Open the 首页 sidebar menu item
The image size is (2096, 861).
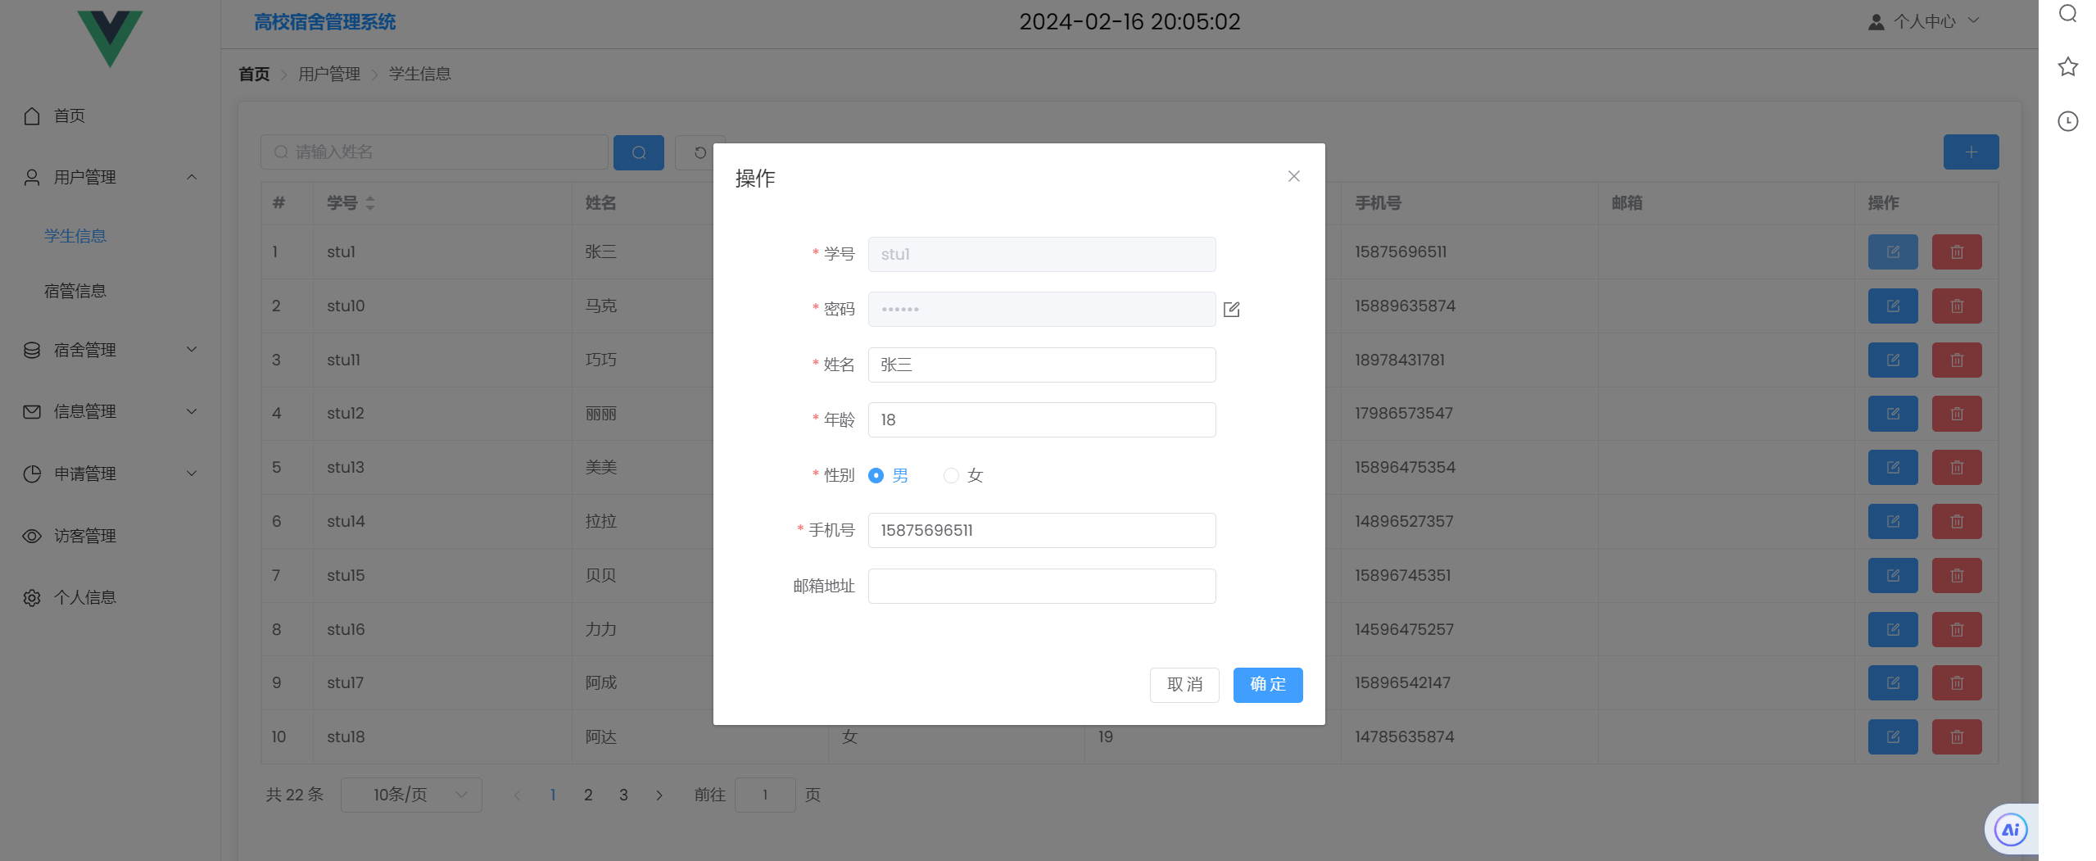(x=110, y=116)
